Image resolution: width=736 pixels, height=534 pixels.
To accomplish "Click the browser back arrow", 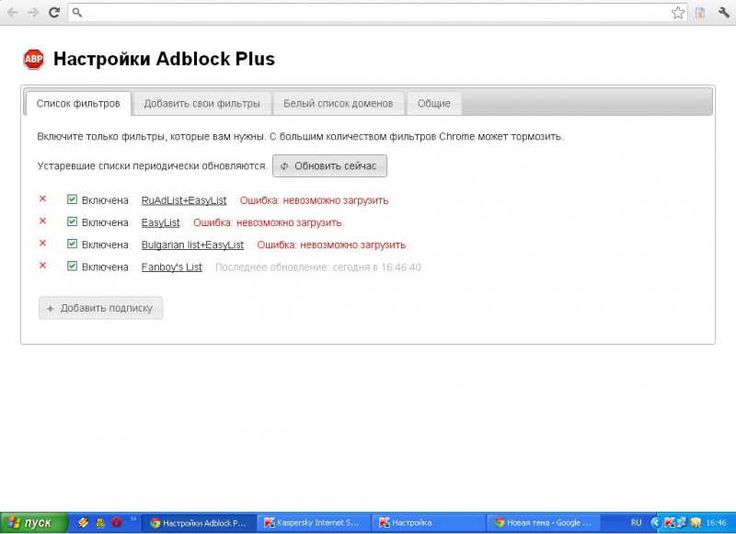I will pyautogui.click(x=13, y=13).
